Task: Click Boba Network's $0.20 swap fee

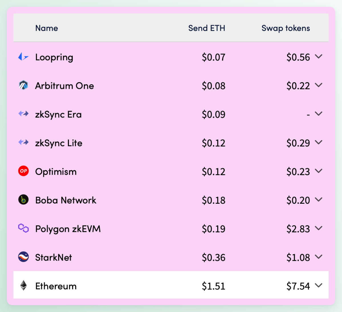Action: (x=298, y=200)
